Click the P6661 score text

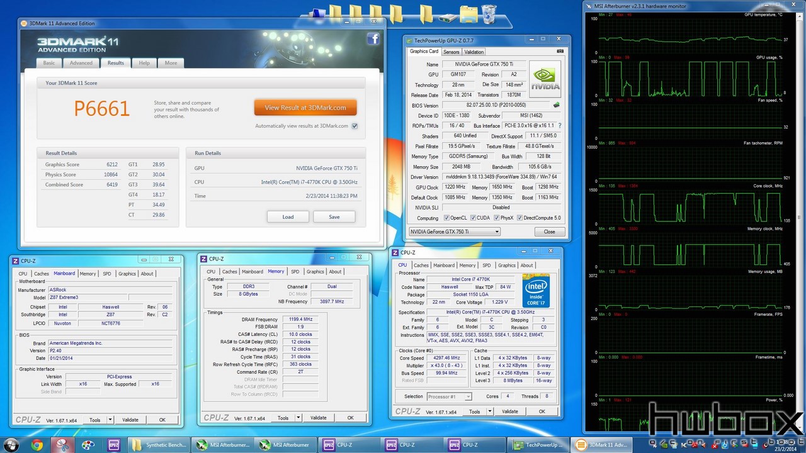point(102,109)
